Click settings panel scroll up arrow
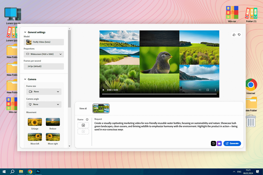 pyautogui.click(x=69, y=29)
